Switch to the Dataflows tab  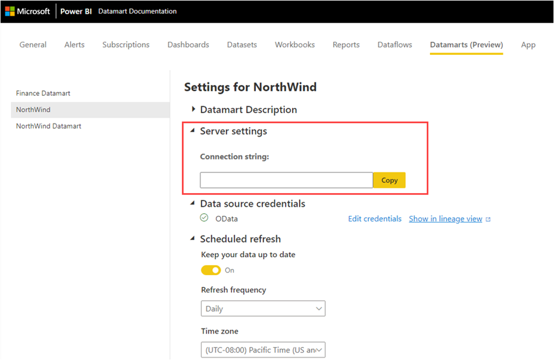pos(395,45)
